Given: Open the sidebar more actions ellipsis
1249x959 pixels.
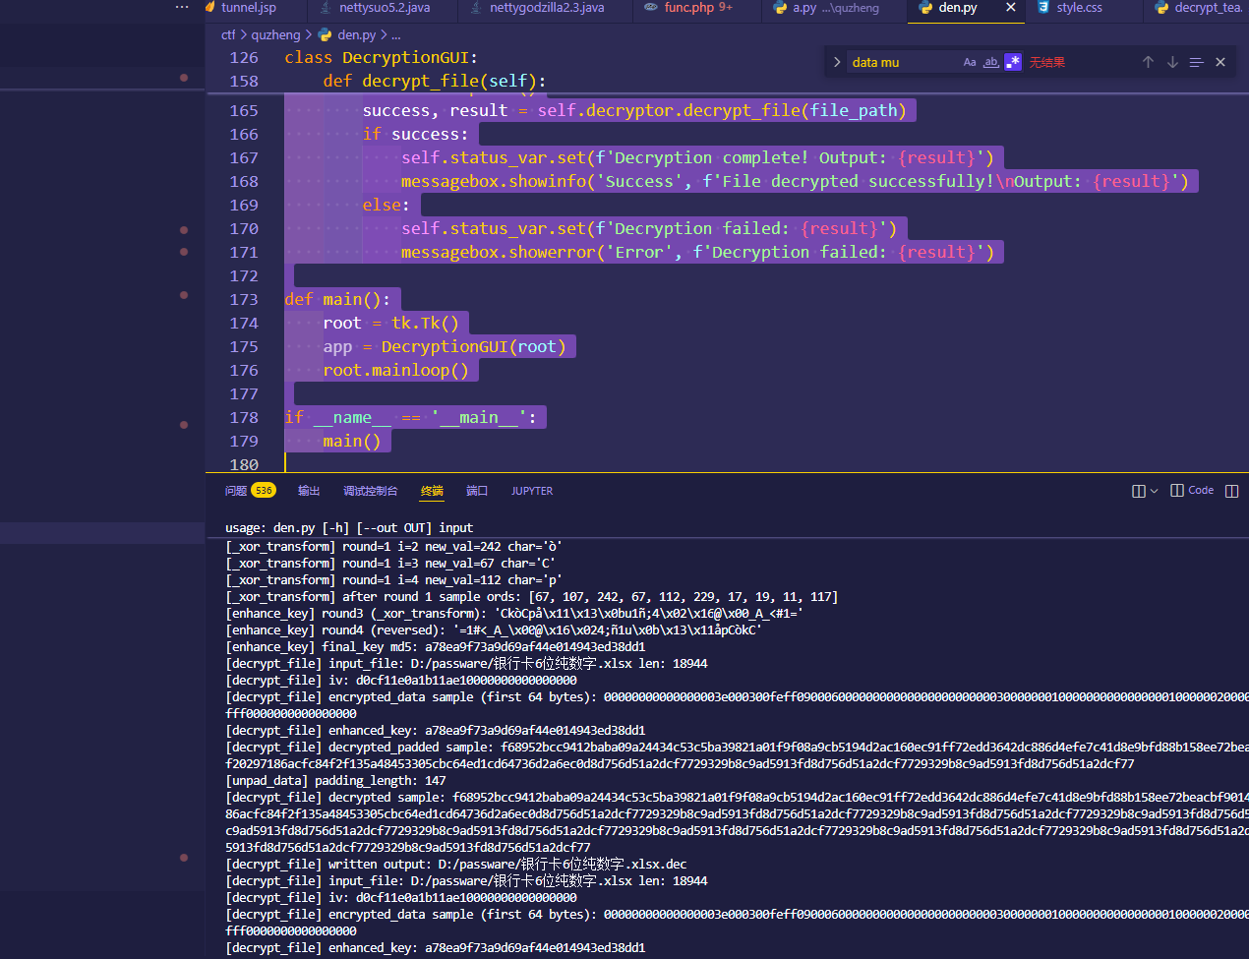Looking at the screenshot, I should point(182,8).
